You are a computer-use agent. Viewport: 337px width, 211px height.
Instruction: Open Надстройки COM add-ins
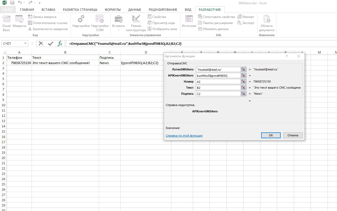(x=100, y=23)
